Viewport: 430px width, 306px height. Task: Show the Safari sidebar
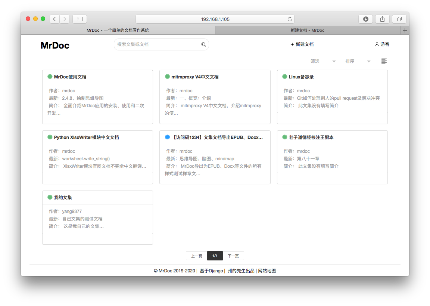(x=80, y=19)
